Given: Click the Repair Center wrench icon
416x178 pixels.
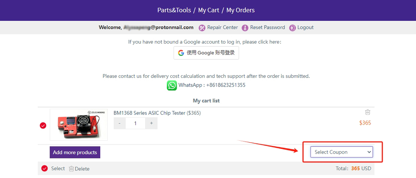Looking at the screenshot, I should (202, 27).
